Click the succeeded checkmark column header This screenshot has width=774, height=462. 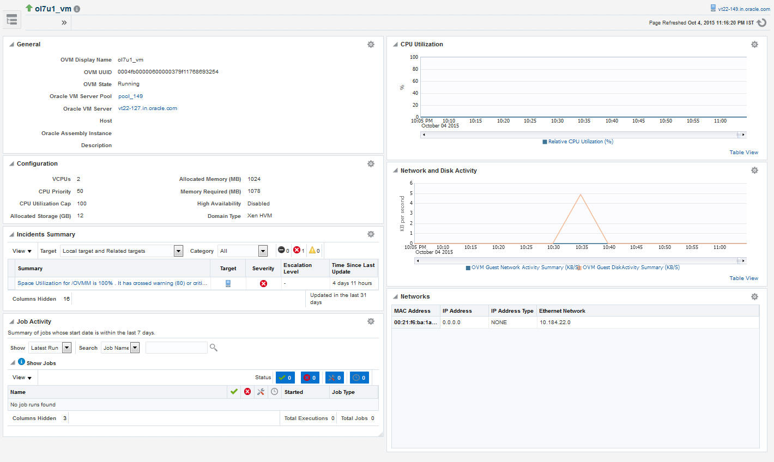[234, 392]
